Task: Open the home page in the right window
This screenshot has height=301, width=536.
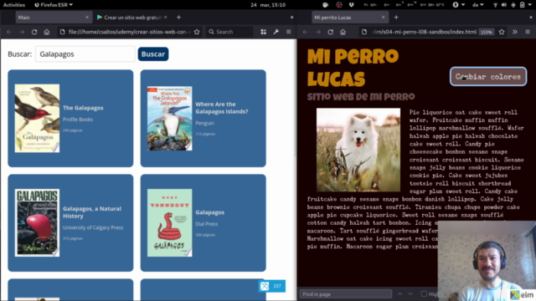Action: [x=343, y=32]
